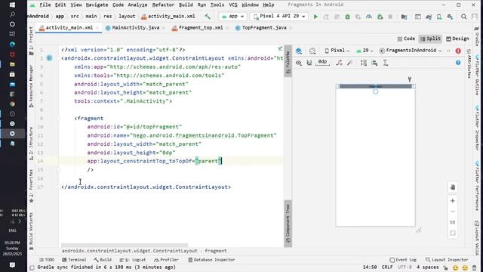
Task: Collapse the fragment tag fold marker
Action: 59,118
